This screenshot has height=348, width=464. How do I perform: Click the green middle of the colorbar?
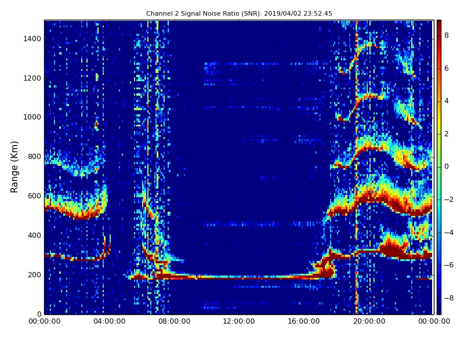[x=439, y=167]
